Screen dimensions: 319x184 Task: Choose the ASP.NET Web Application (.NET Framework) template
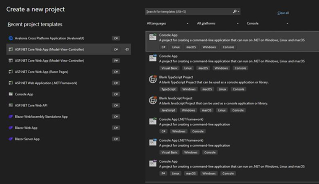(46, 83)
